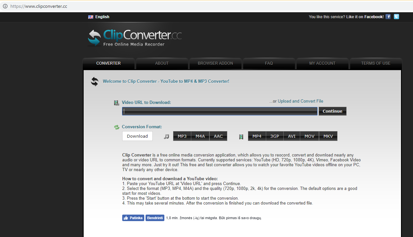Click the Continue button
Viewport: 413px width, 237px height.
point(333,111)
